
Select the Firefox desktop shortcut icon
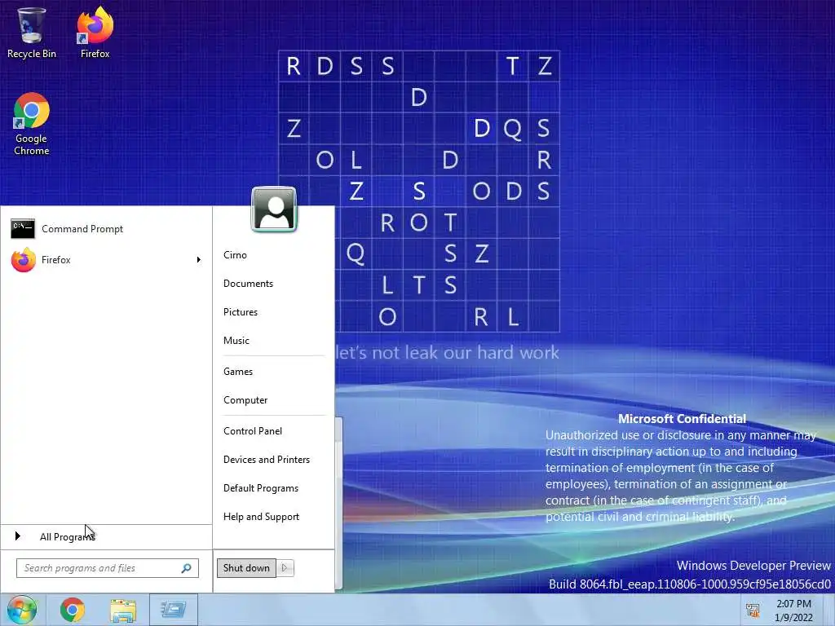[95, 33]
